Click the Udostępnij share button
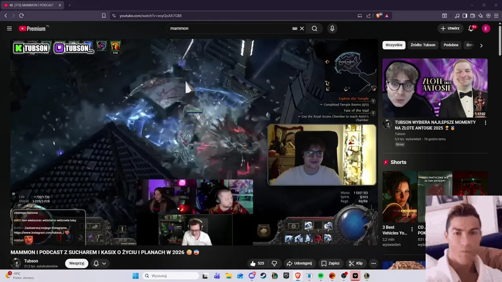The width and height of the screenshot is (502, 282). [x=299, y=263]
